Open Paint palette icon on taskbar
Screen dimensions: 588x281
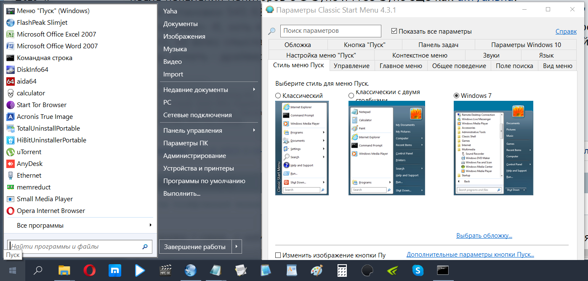pyautogui.click(x=317, y=270)
